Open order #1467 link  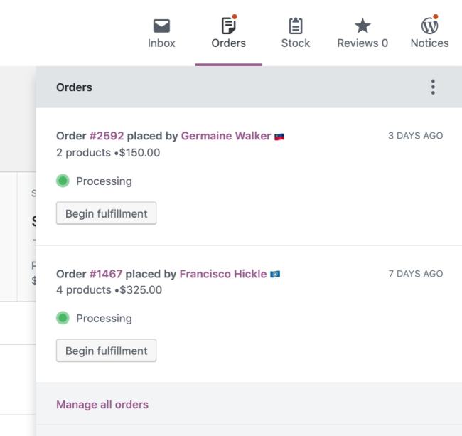pyautogui.click(x=107, y=274)
